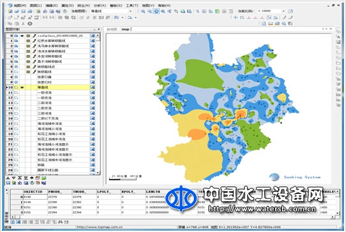Image resolution: width=346 pixels, height=232 pixels.
Task: Open the 分析(A) menu
Action: (99, 5)
